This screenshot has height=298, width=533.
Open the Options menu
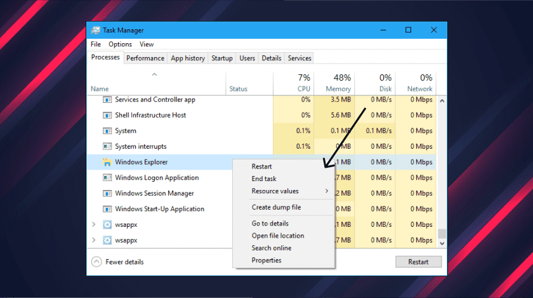[x=120, y=44]
